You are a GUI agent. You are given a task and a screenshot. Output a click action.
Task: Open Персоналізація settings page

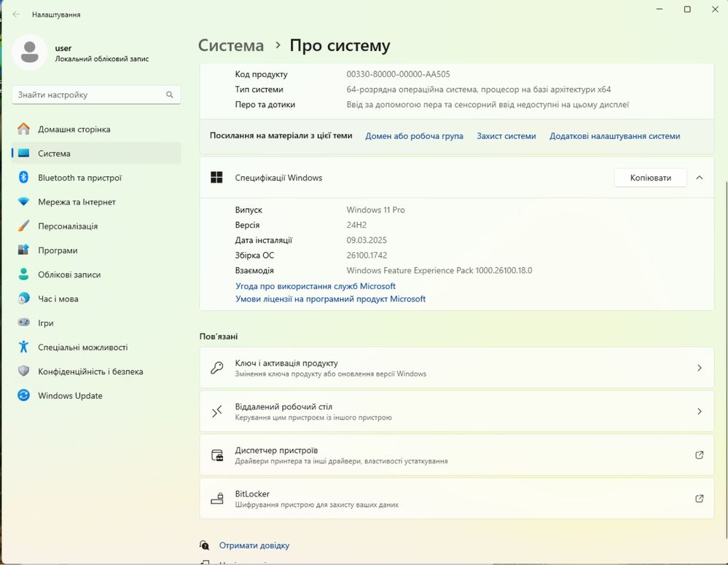(96, 226)
